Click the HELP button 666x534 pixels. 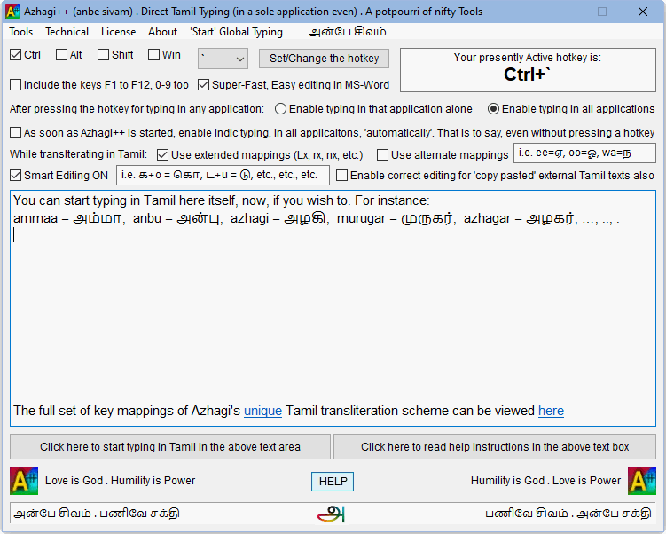tap(333, 482)
